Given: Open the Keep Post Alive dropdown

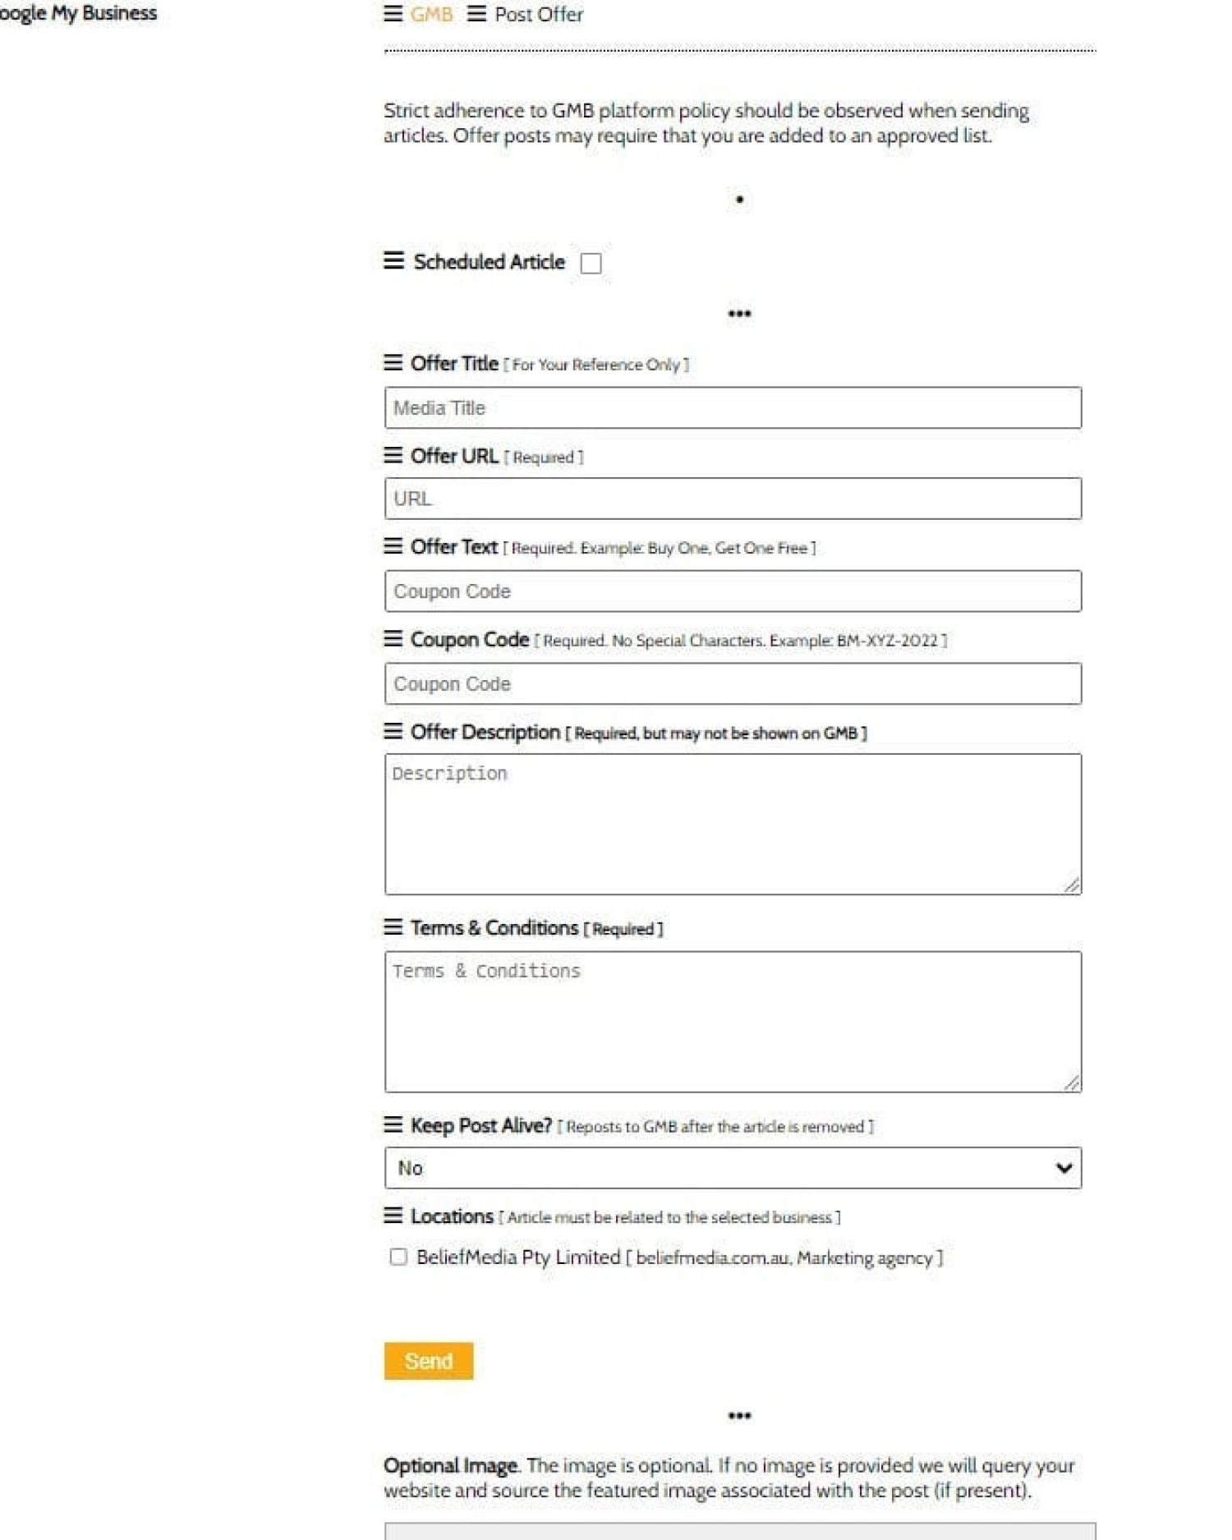Looking at the screenshot, I should tap(733, 1167).
